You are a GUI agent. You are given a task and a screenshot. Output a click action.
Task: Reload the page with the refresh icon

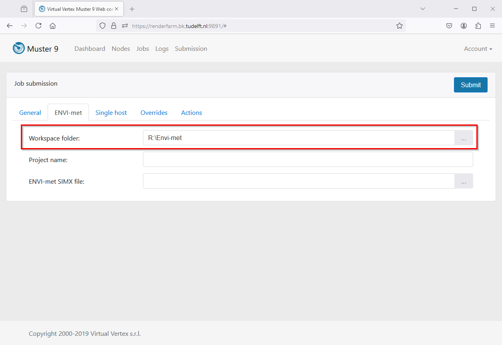[38, 25]
